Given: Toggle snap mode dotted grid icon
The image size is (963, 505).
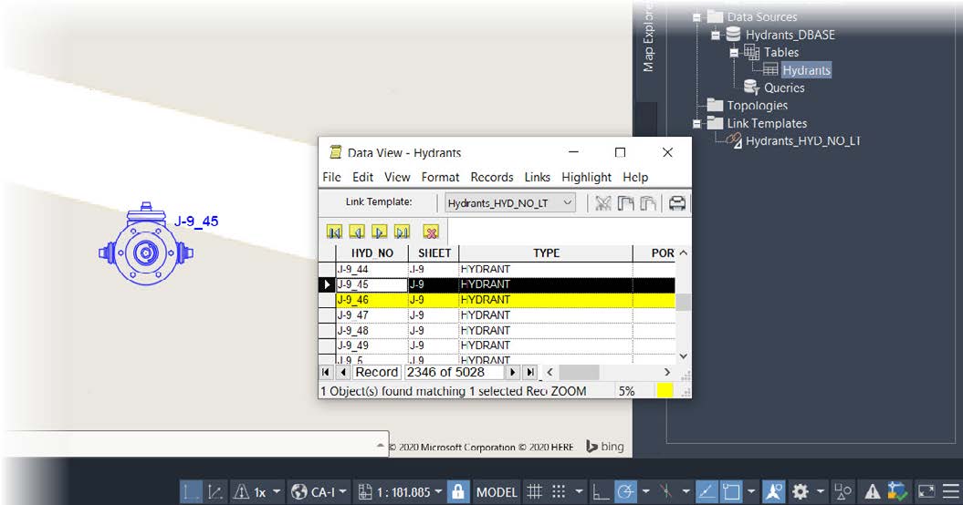Looking at the screenshot, I should coord(559,491).
